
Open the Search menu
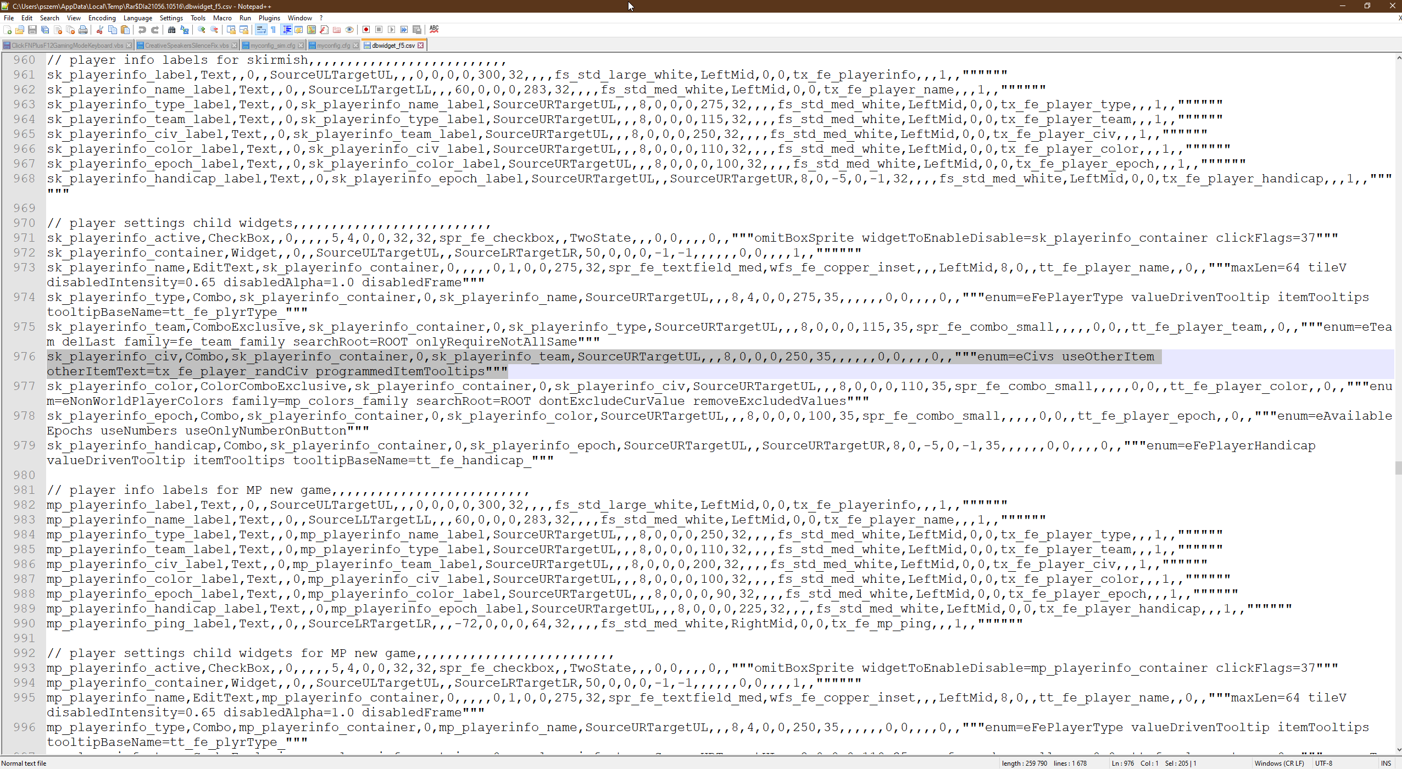(x=49, y=18)
